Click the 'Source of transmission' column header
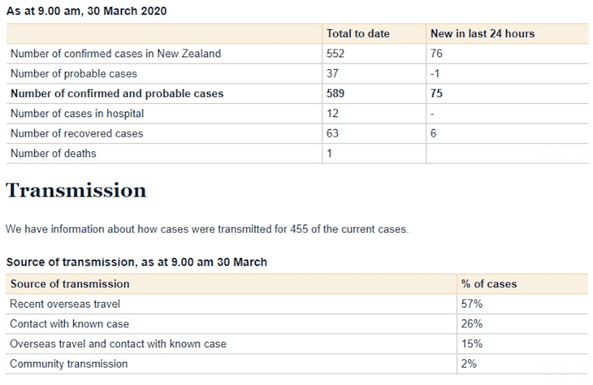Viewport: 593px width, 385px height. coord(70,284)
